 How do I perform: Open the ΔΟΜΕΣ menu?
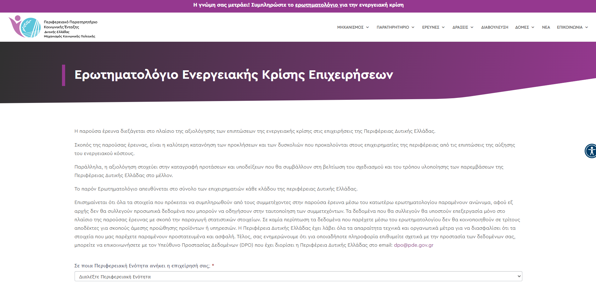[x=522, y=27]
